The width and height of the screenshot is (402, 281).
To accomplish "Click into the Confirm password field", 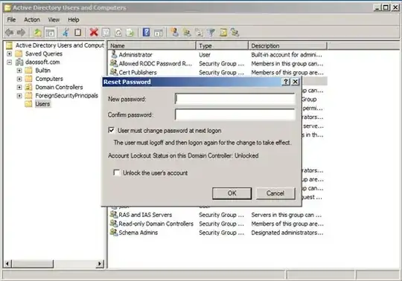I will pos(234,114).
